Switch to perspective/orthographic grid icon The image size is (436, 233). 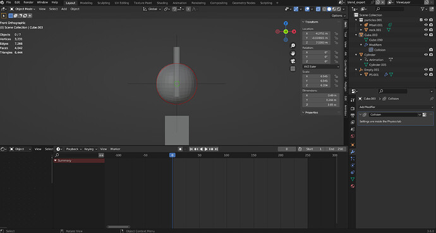[293, 68]
